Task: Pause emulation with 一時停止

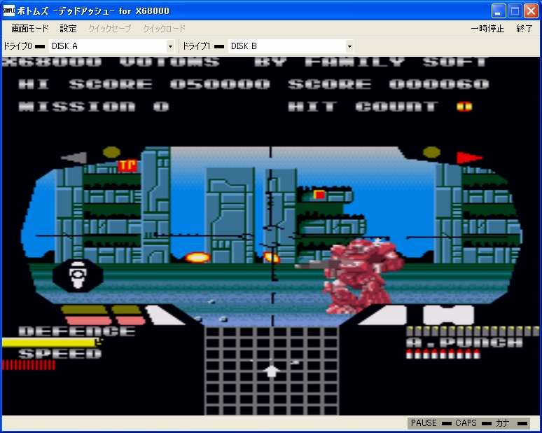Action: click(x=487, y=28)
